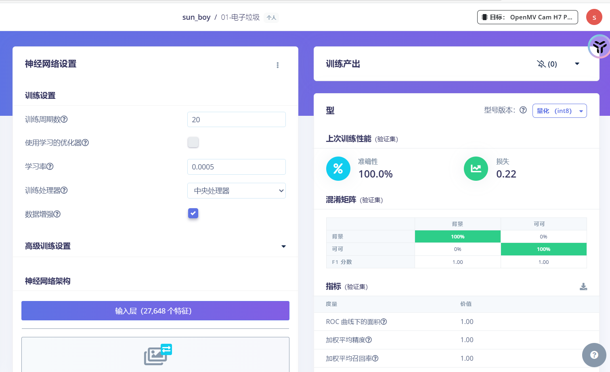
Task: Click the 准确性 percent icon
Action: (x=338, y=169)
